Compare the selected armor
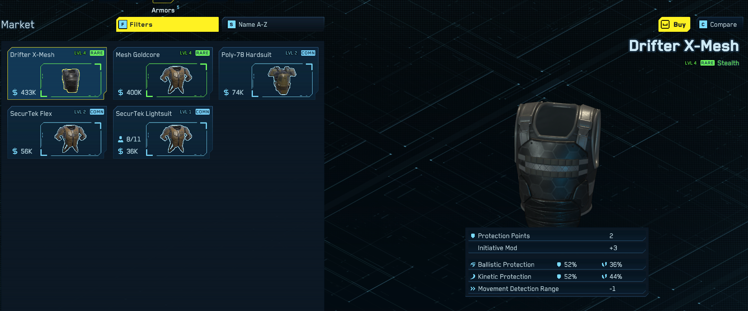This screenshot has height=311, width=748. [719, 24]
